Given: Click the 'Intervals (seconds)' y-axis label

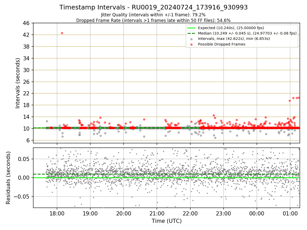Looking at the screenshot, I should (18, 83).
